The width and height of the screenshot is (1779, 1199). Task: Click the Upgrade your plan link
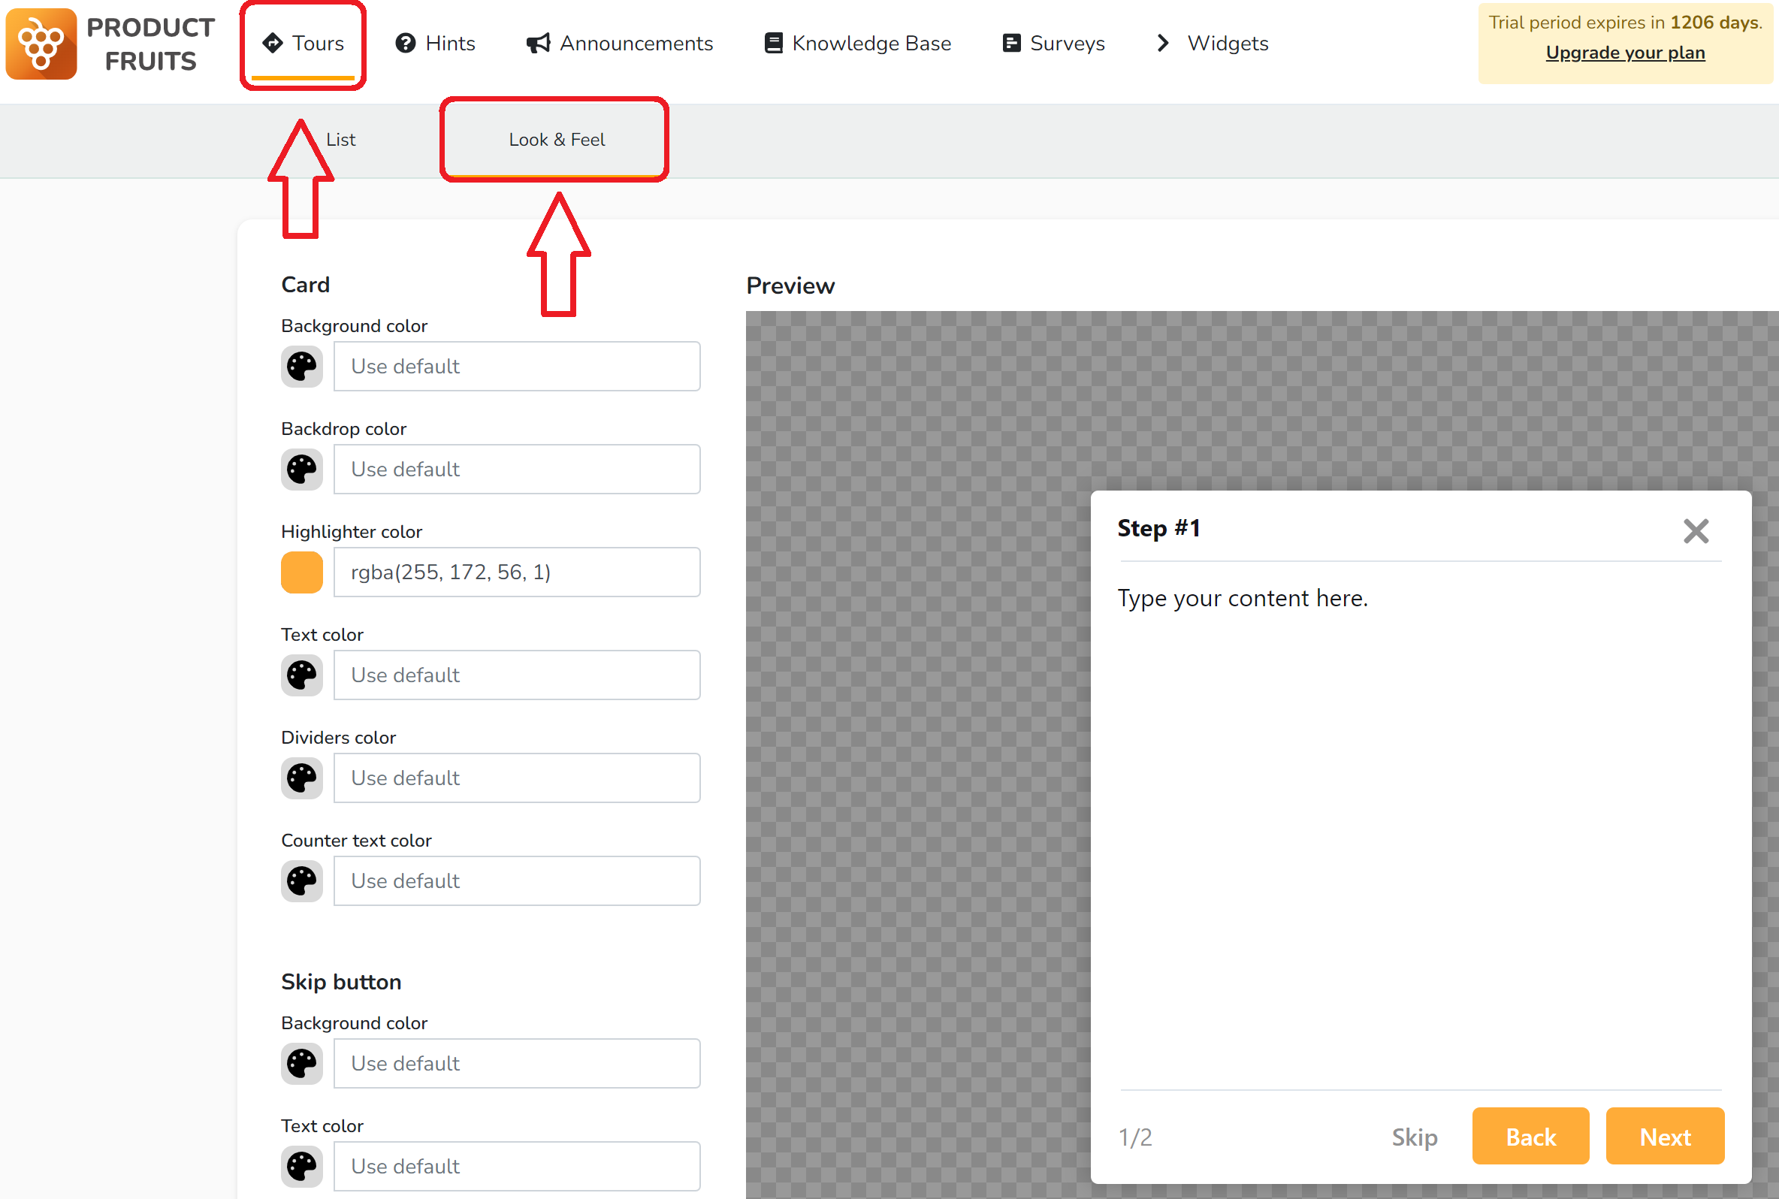(1625, 52)
